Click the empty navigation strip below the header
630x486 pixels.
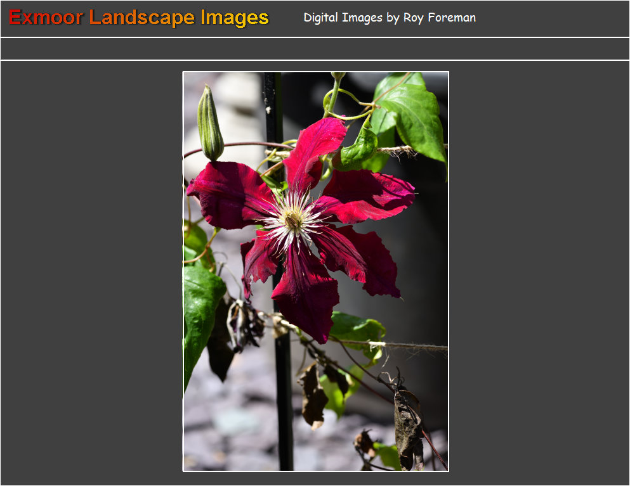pos(315,49)
